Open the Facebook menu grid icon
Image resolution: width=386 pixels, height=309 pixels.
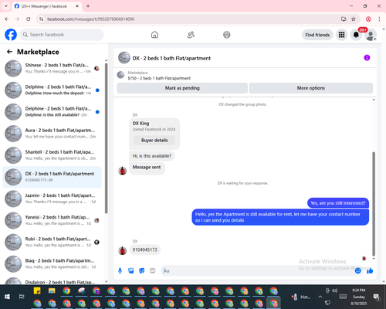tap(341, 35)
